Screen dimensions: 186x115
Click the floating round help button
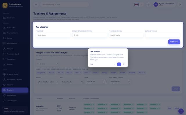tap(181, 111)
